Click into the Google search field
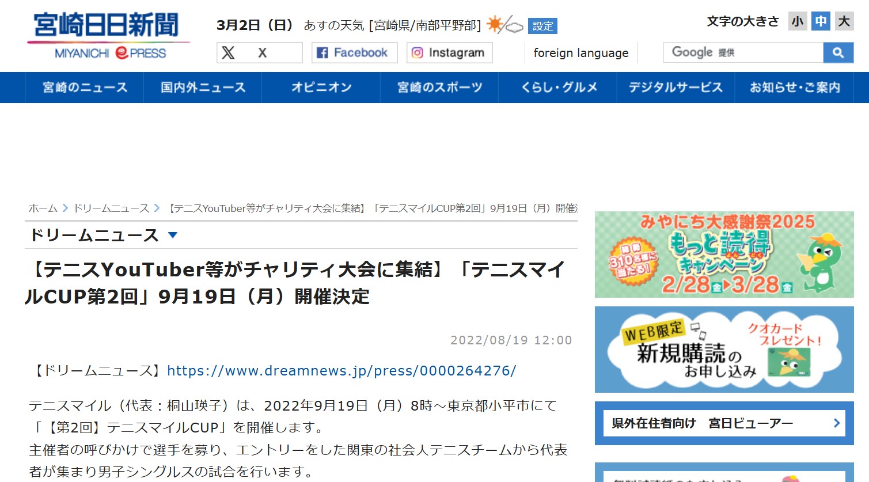The image size is (869, 482). pyautogui.click(x=743, y=53)
